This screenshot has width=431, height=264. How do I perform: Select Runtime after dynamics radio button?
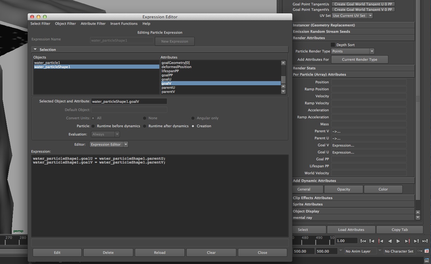point(145,126)
